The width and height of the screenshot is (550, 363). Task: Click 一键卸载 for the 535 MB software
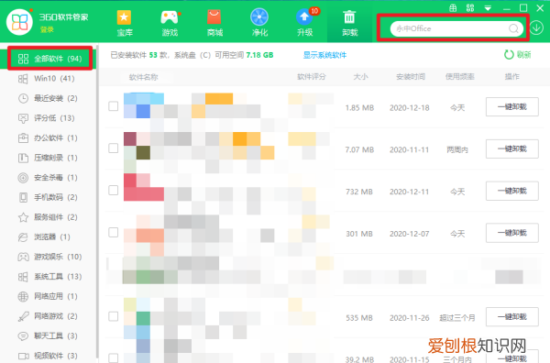(x=512, y=317)
